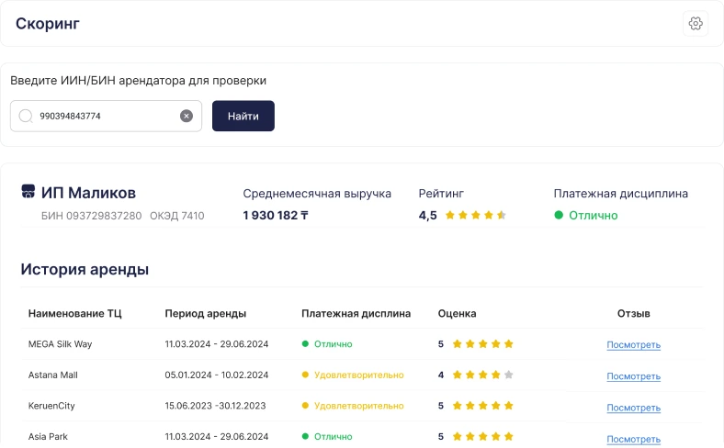Click the Платежная дисплина column header
Screen dimensions: 724x448
[x=356, y=314]
